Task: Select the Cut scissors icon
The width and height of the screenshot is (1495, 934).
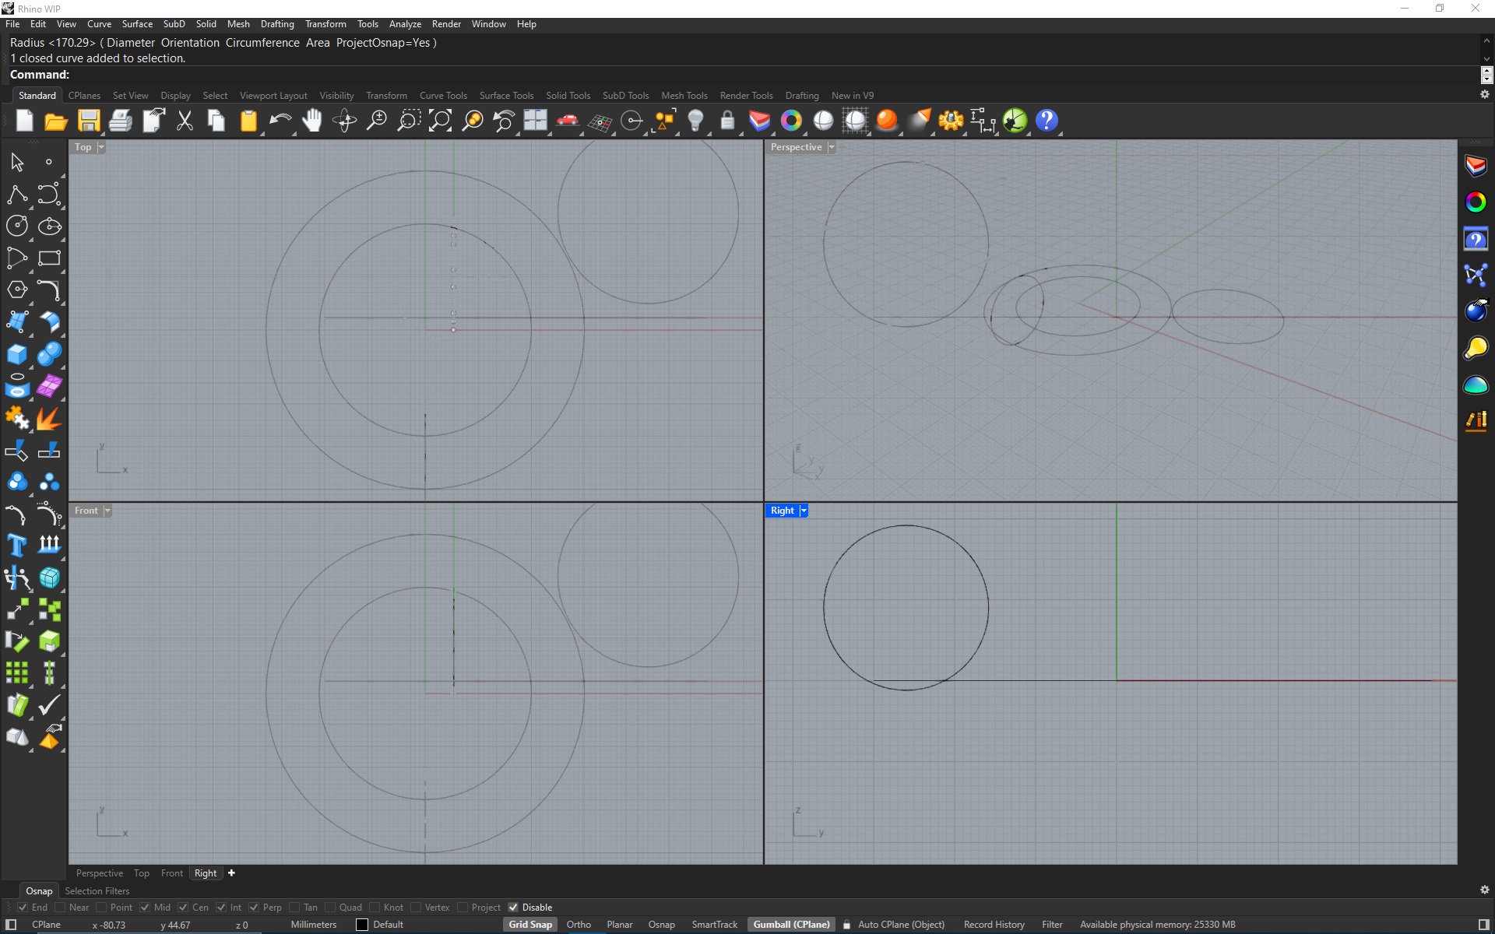Action: [185, 121]
